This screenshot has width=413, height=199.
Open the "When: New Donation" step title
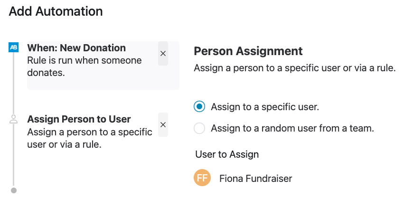point(76,48)
